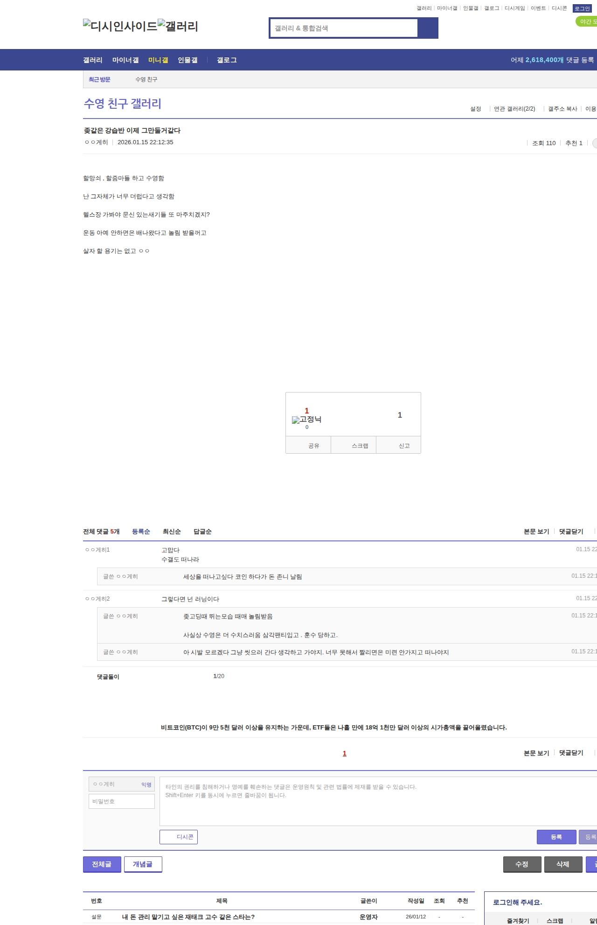Open the DCInside logo home link
This screenshot has width=597, height=925.
click(x=120, y=26)
